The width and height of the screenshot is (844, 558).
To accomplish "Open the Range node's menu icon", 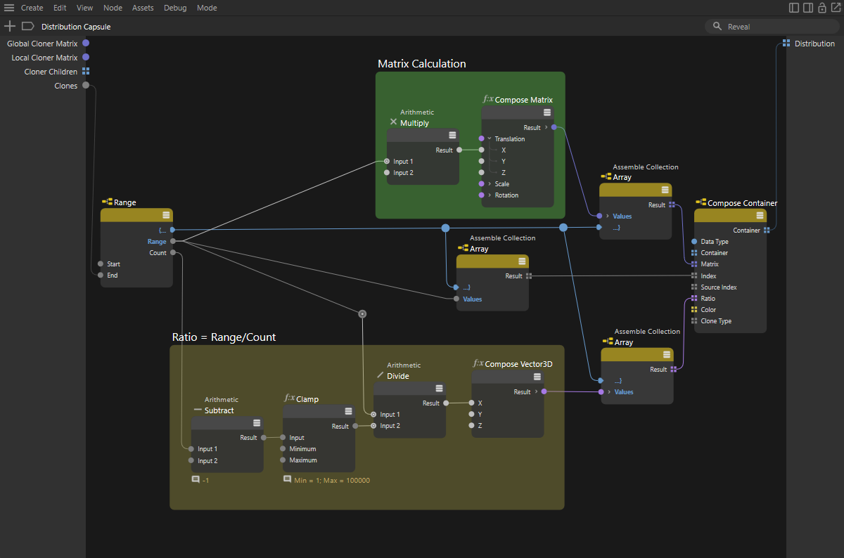I will [166, 215].
